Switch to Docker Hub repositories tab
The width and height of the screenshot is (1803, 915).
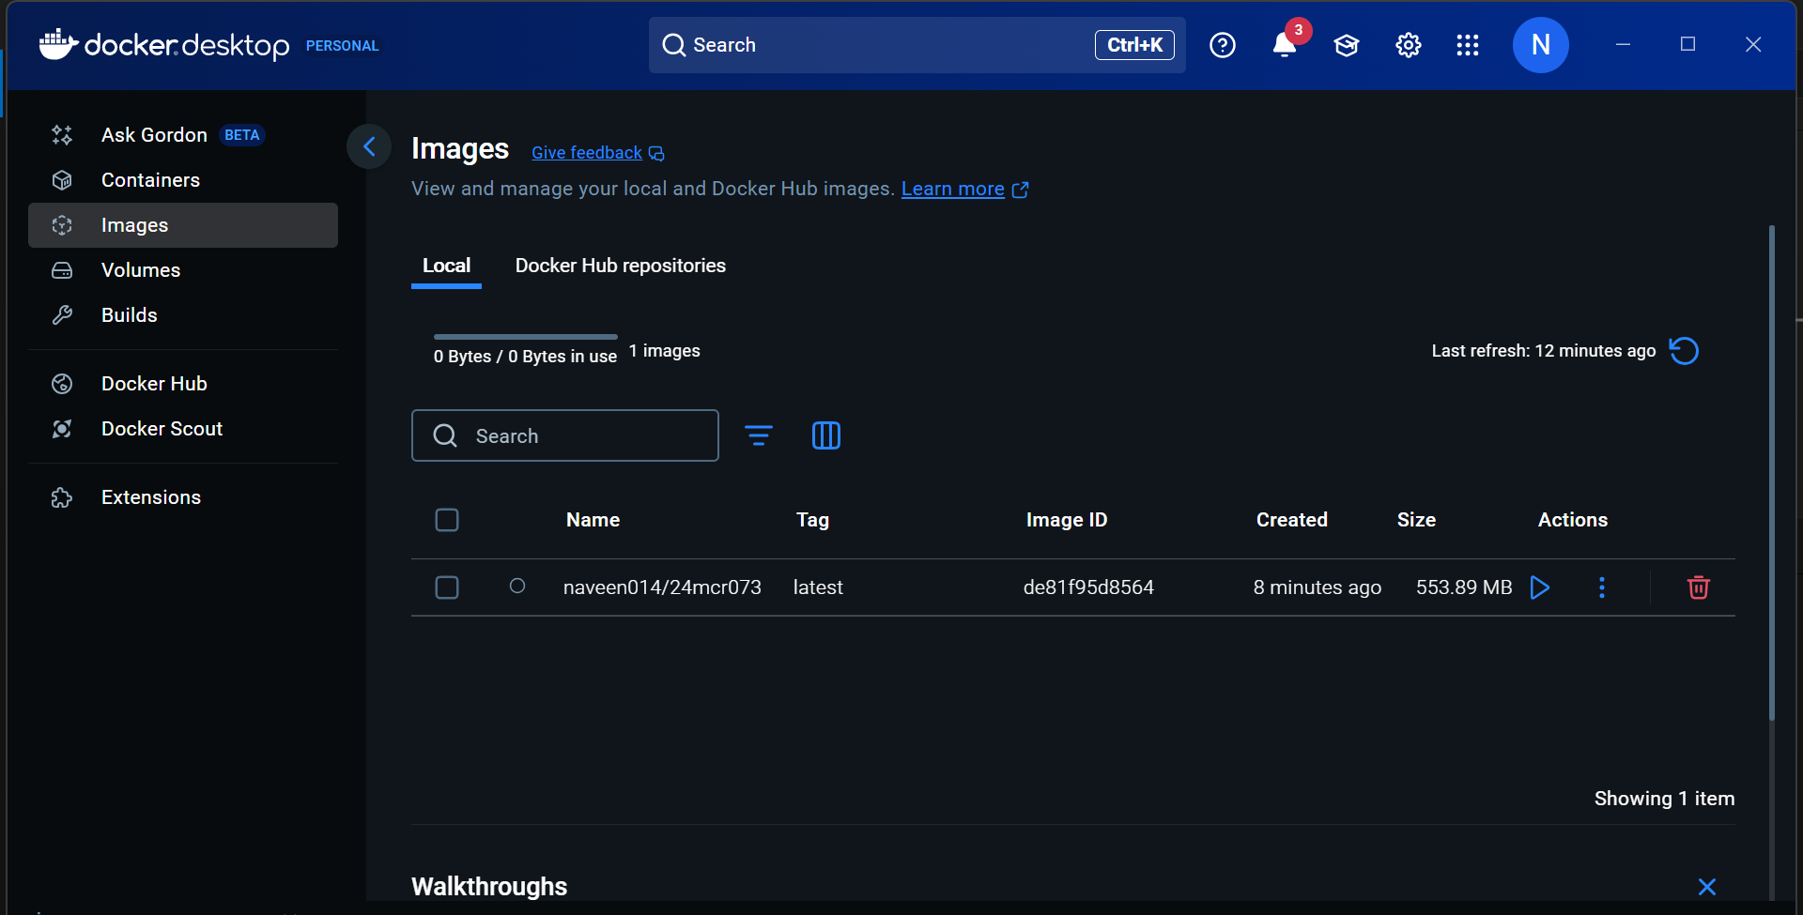coord(620,266)
